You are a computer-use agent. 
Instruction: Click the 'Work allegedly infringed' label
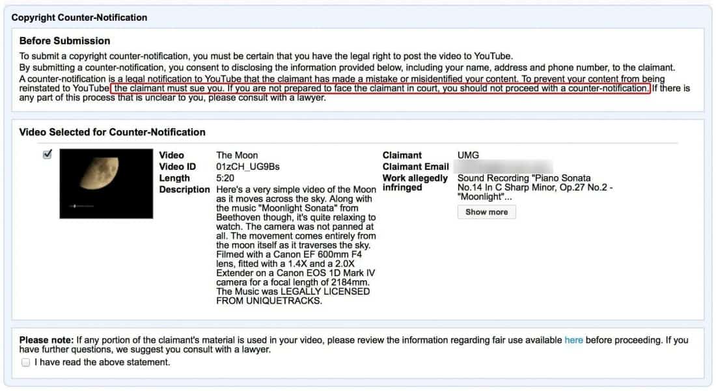point(415,183)
